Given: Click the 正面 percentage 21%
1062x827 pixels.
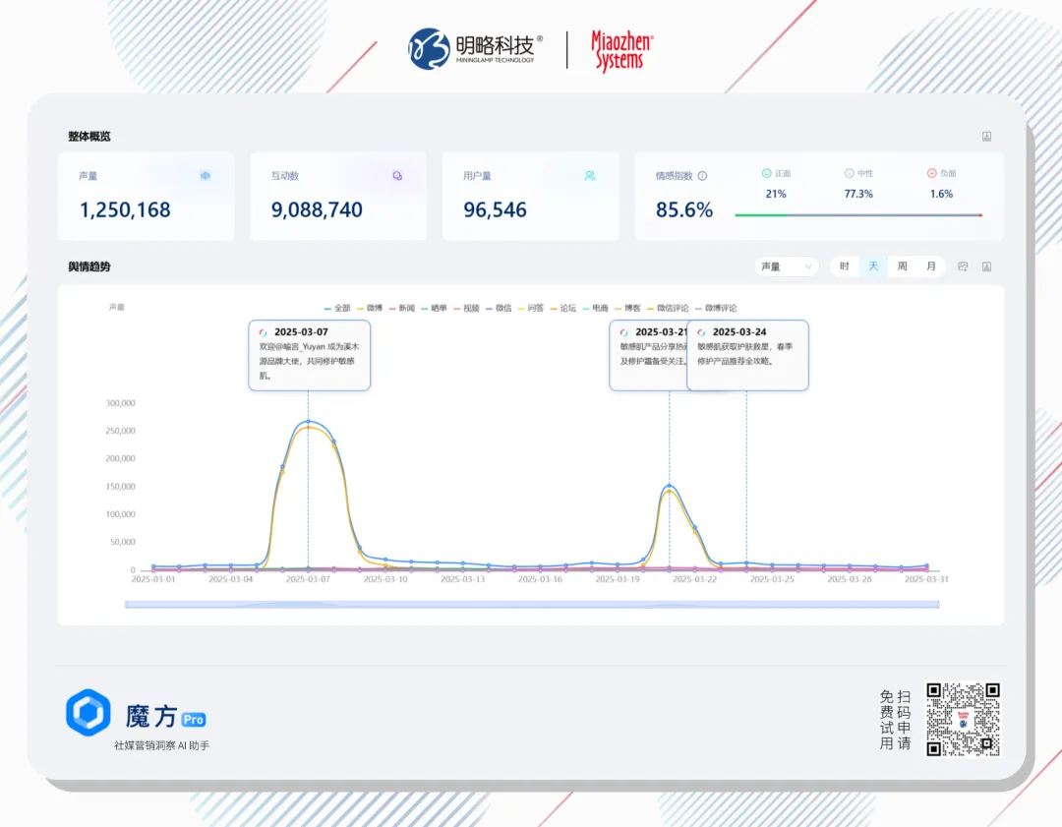Looking at the screenshot, I should 776,194.
